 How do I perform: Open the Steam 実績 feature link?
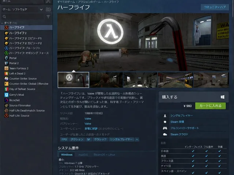coord(177,122)
